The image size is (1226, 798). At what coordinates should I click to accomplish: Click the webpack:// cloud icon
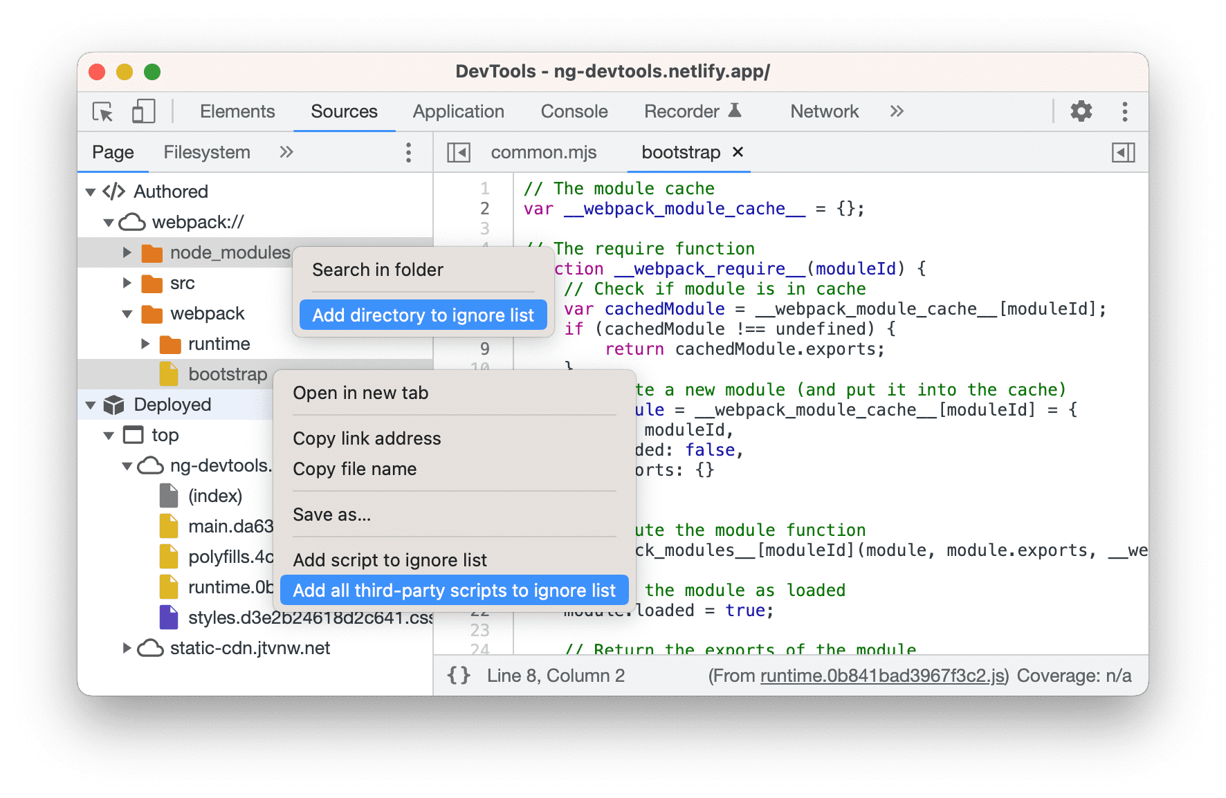(x=131, y=222)
